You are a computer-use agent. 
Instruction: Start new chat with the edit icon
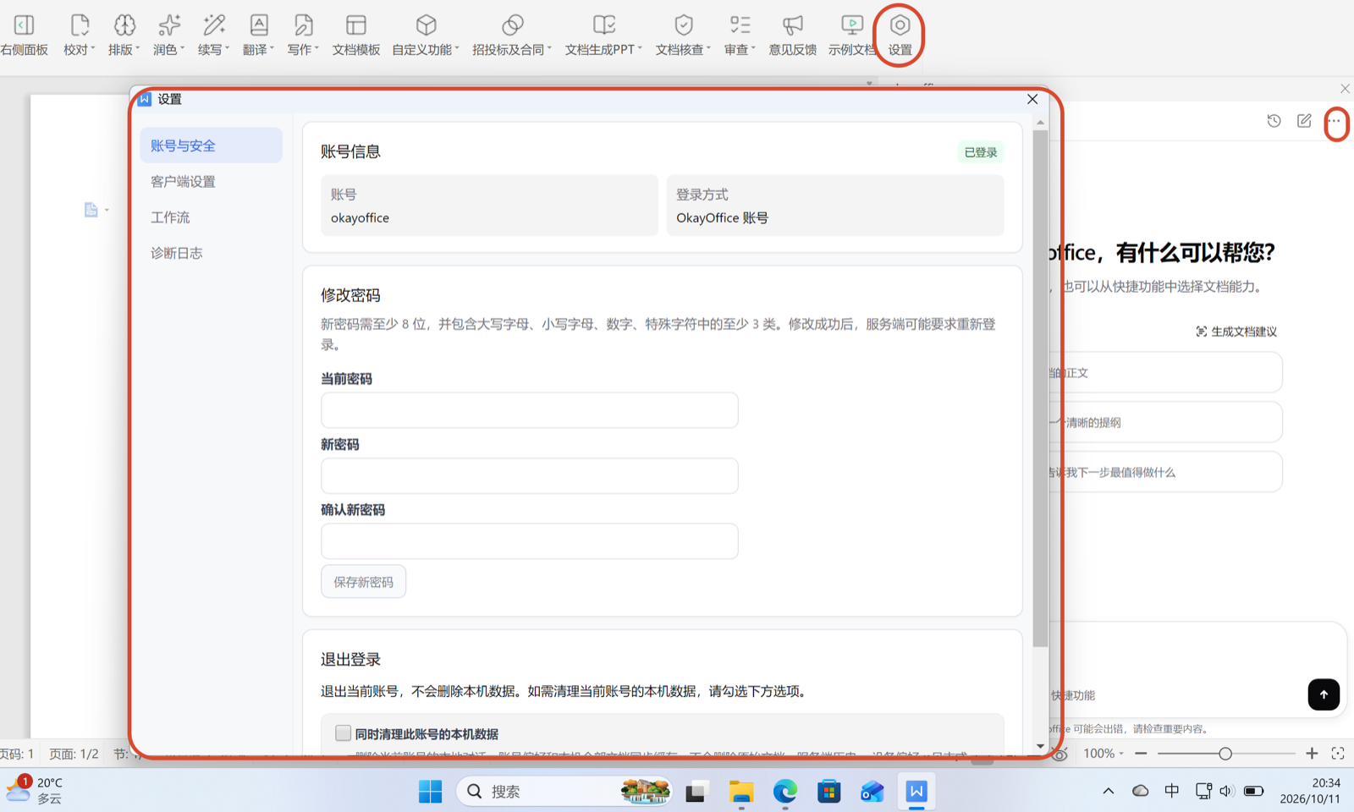(1304, 121)
